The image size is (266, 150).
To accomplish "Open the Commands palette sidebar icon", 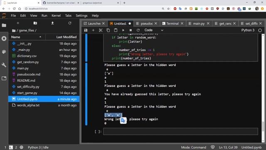I will (x=4, y=52).
